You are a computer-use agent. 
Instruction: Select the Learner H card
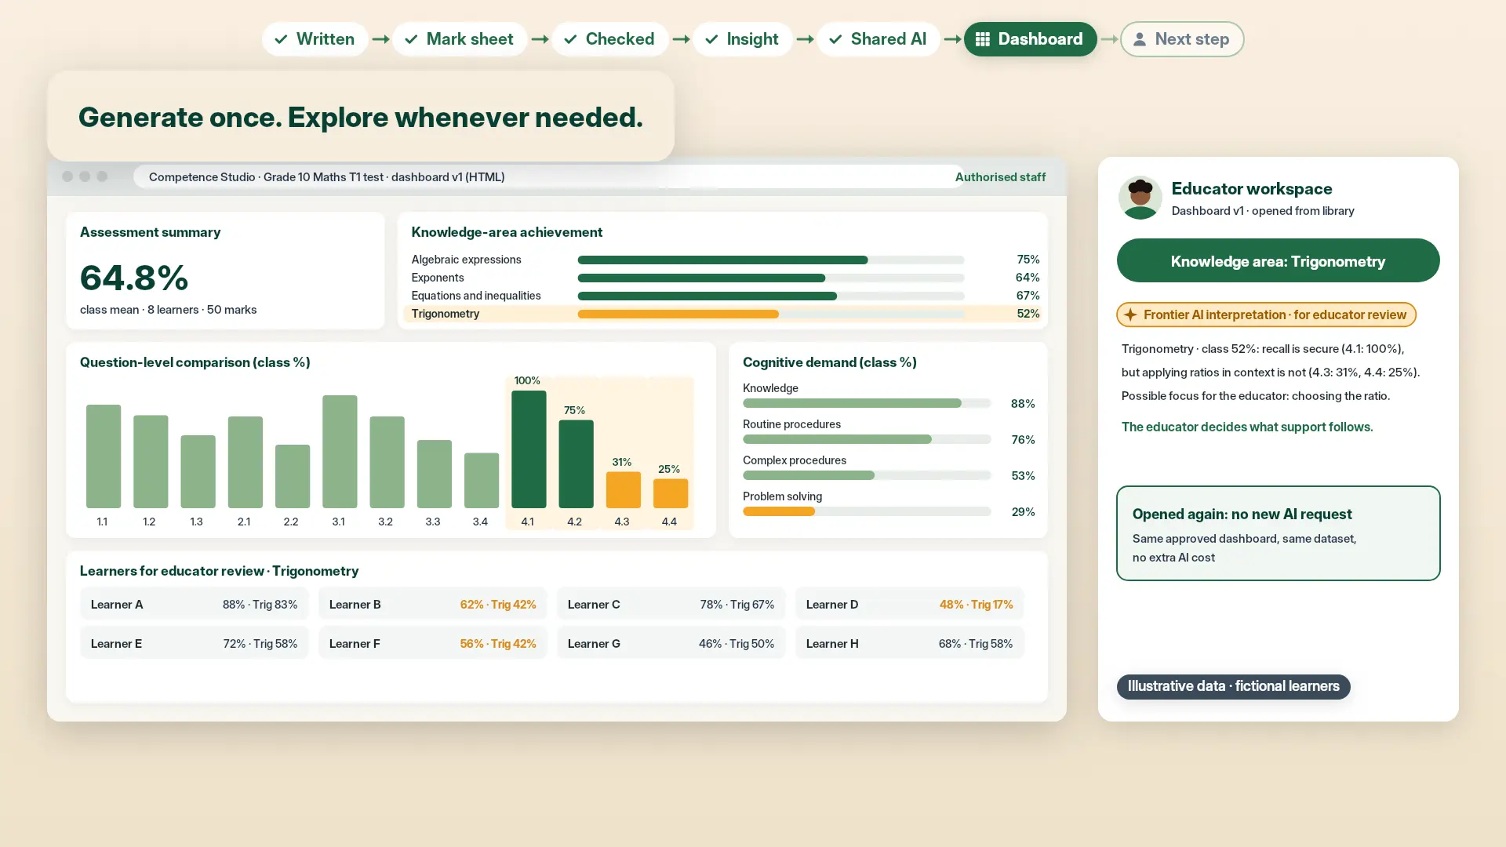coord(910,644)
